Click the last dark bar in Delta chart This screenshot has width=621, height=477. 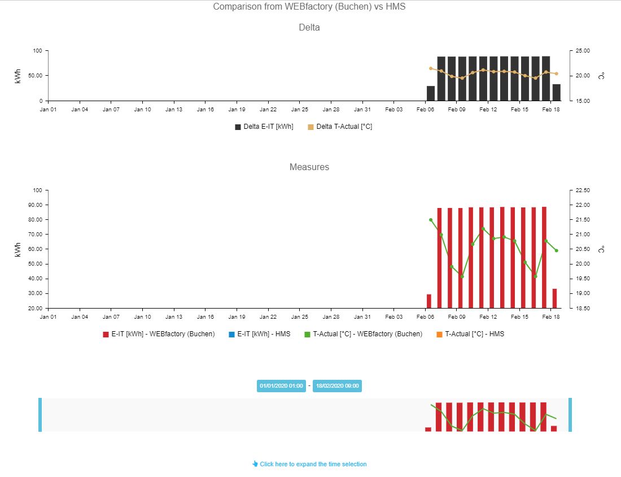pos(556,93)
